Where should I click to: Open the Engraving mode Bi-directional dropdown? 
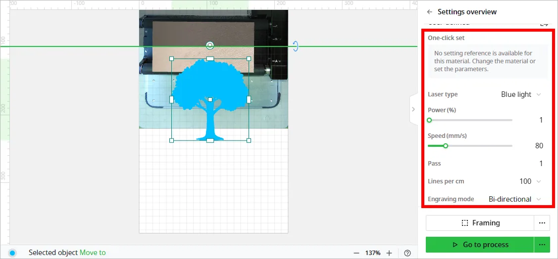(x=515, y=199)
